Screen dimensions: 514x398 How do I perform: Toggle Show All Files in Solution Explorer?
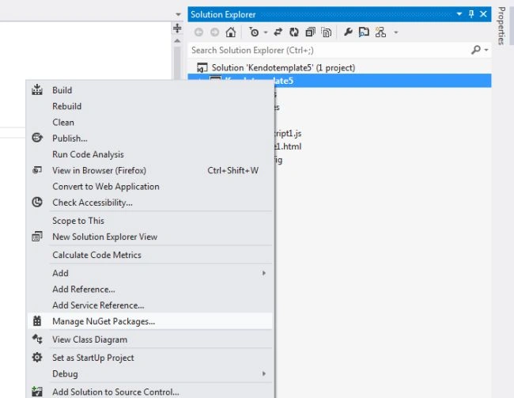pyautogui.click(x=326, y=32)
